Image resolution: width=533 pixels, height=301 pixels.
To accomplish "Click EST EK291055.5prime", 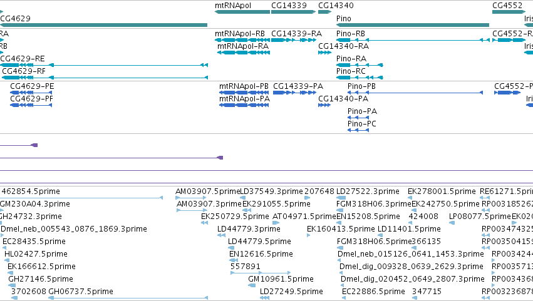I will (x=276, y=204).
